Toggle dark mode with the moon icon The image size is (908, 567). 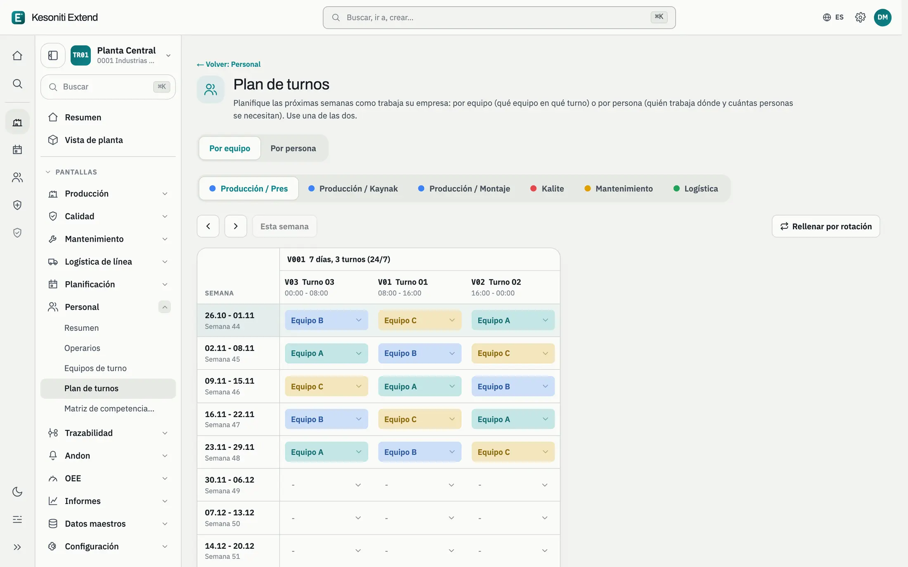[x=17, y=492]
